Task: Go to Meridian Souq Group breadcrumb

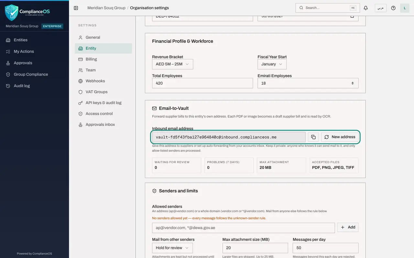Action: [106, 8]
